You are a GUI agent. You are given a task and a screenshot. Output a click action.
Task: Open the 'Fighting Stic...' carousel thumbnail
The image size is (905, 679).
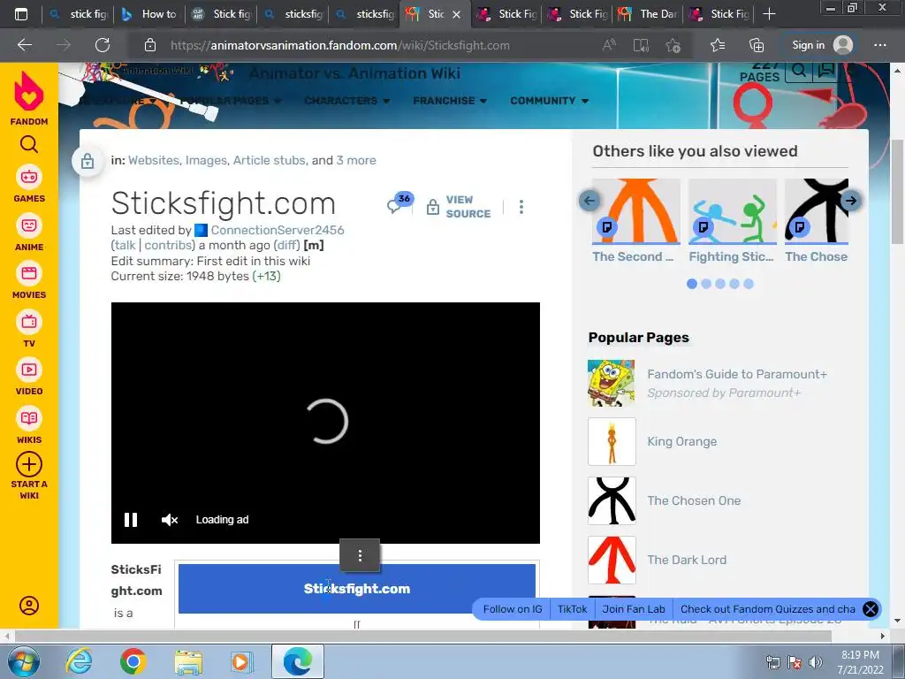pyautogui.click(x=733, y=211)
